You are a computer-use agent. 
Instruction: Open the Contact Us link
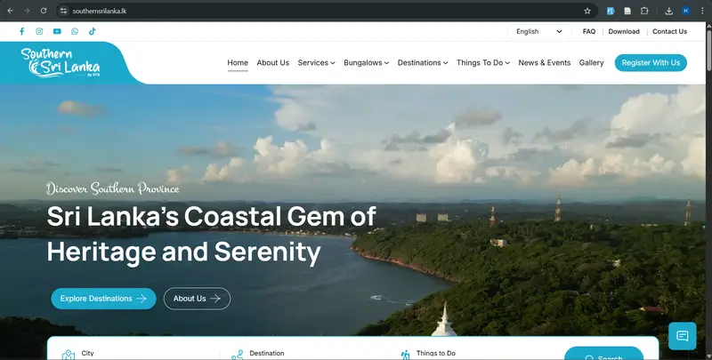pos(670,31)
